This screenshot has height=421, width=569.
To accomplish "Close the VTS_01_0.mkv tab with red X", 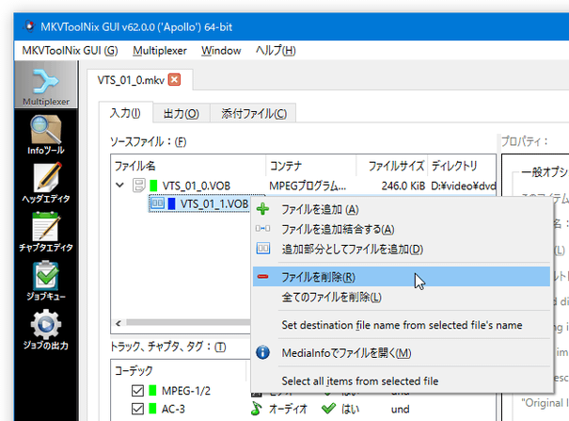I will 175,79.
